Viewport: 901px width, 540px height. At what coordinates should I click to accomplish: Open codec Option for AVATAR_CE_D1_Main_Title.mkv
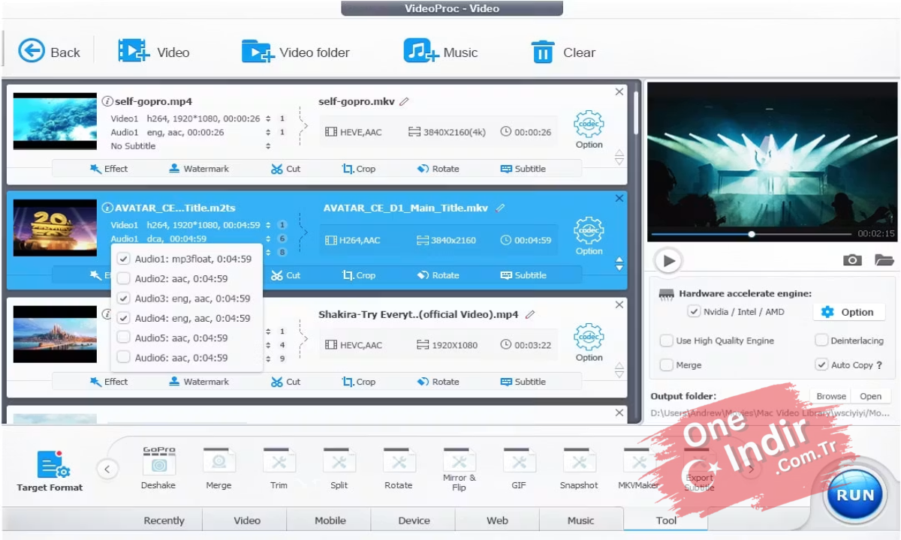click(x=589, y=236)
